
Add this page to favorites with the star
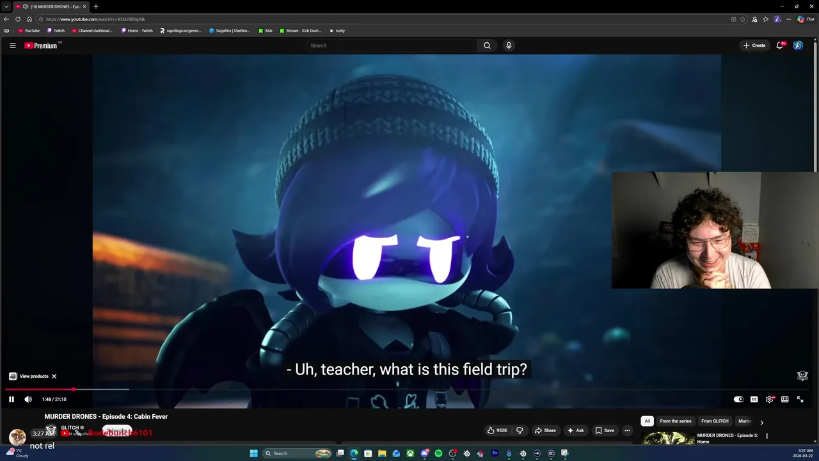click(x=743, y=19)
